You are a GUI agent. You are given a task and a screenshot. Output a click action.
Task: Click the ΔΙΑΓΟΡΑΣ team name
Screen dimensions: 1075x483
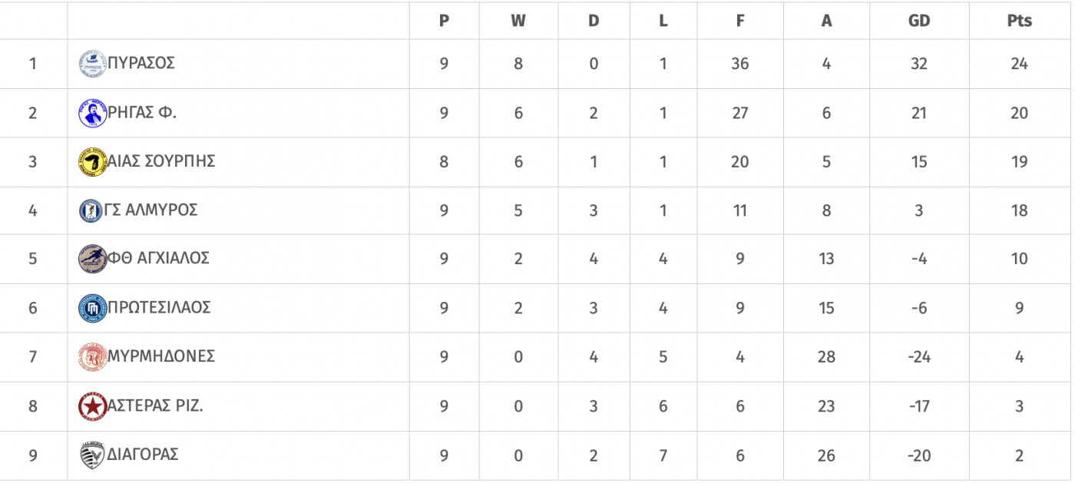tap(143, 454)
